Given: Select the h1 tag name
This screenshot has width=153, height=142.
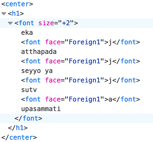Looking at the screenshot, I should 16,14.
